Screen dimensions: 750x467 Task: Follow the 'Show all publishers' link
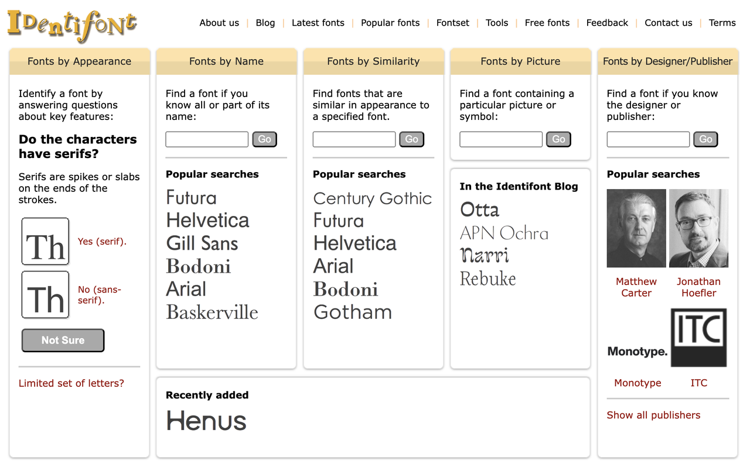point(653,415)
